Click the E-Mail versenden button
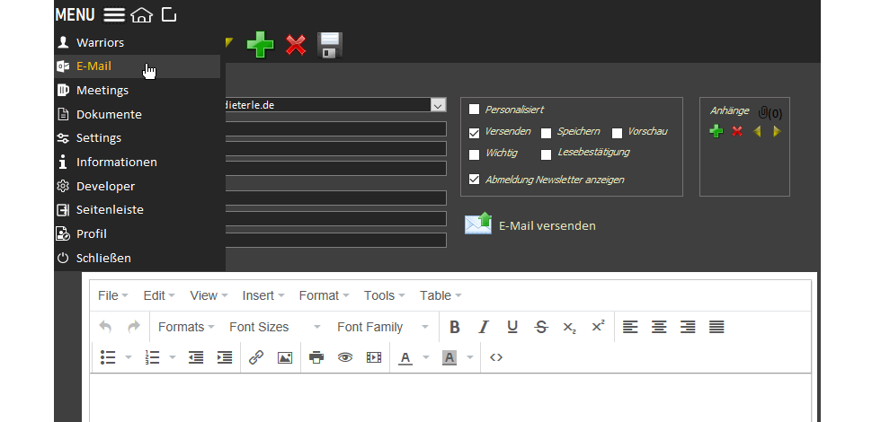This screenshot has width=881, height=422. pos(530,225)
